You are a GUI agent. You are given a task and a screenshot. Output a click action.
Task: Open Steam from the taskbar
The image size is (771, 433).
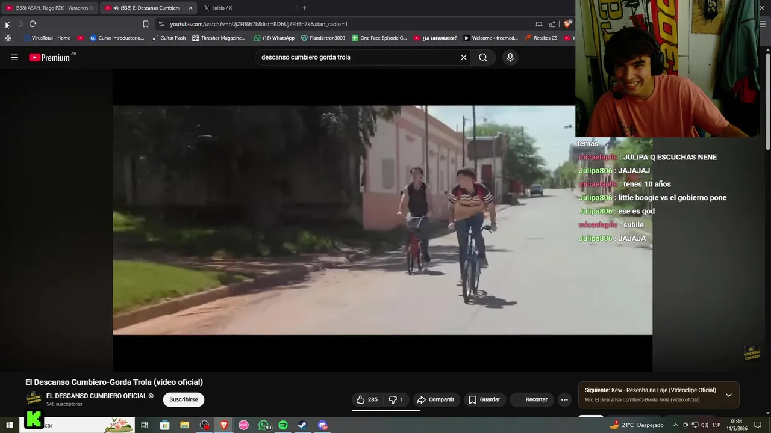click(302, 425)
